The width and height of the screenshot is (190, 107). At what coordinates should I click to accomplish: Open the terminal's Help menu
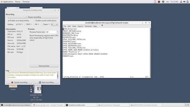95,26
